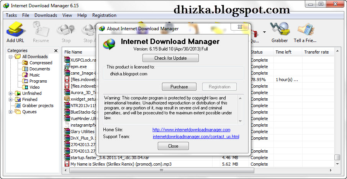Screen dimensions: 347x179
Task: Close the Categories panel
Action: point(56,50)
